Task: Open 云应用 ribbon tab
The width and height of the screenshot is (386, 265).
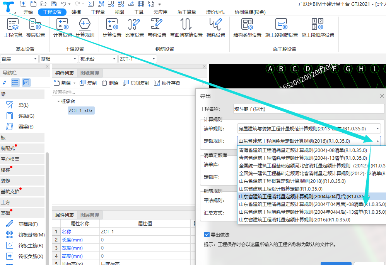Action: pos(160,12)
